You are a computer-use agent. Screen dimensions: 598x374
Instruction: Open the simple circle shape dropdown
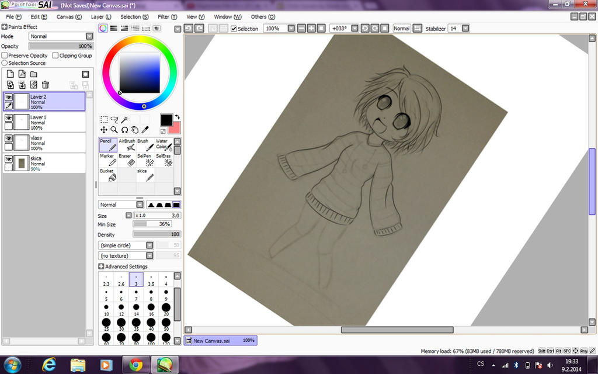pos(149,245)
